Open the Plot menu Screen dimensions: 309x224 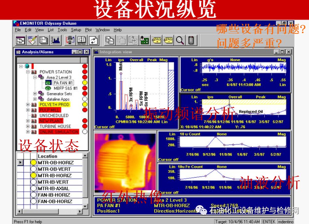coord(88,30)
